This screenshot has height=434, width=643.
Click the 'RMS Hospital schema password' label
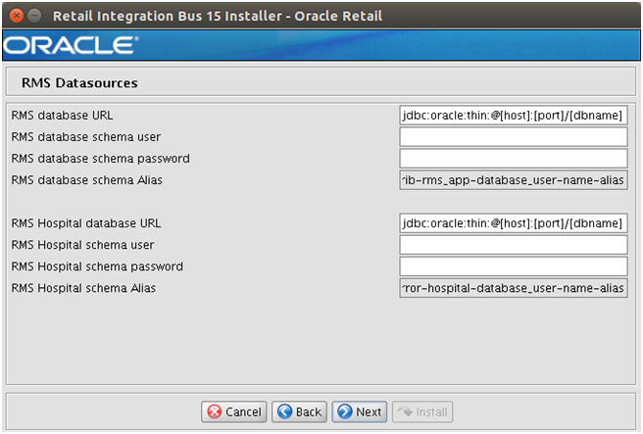pos(97,266)
